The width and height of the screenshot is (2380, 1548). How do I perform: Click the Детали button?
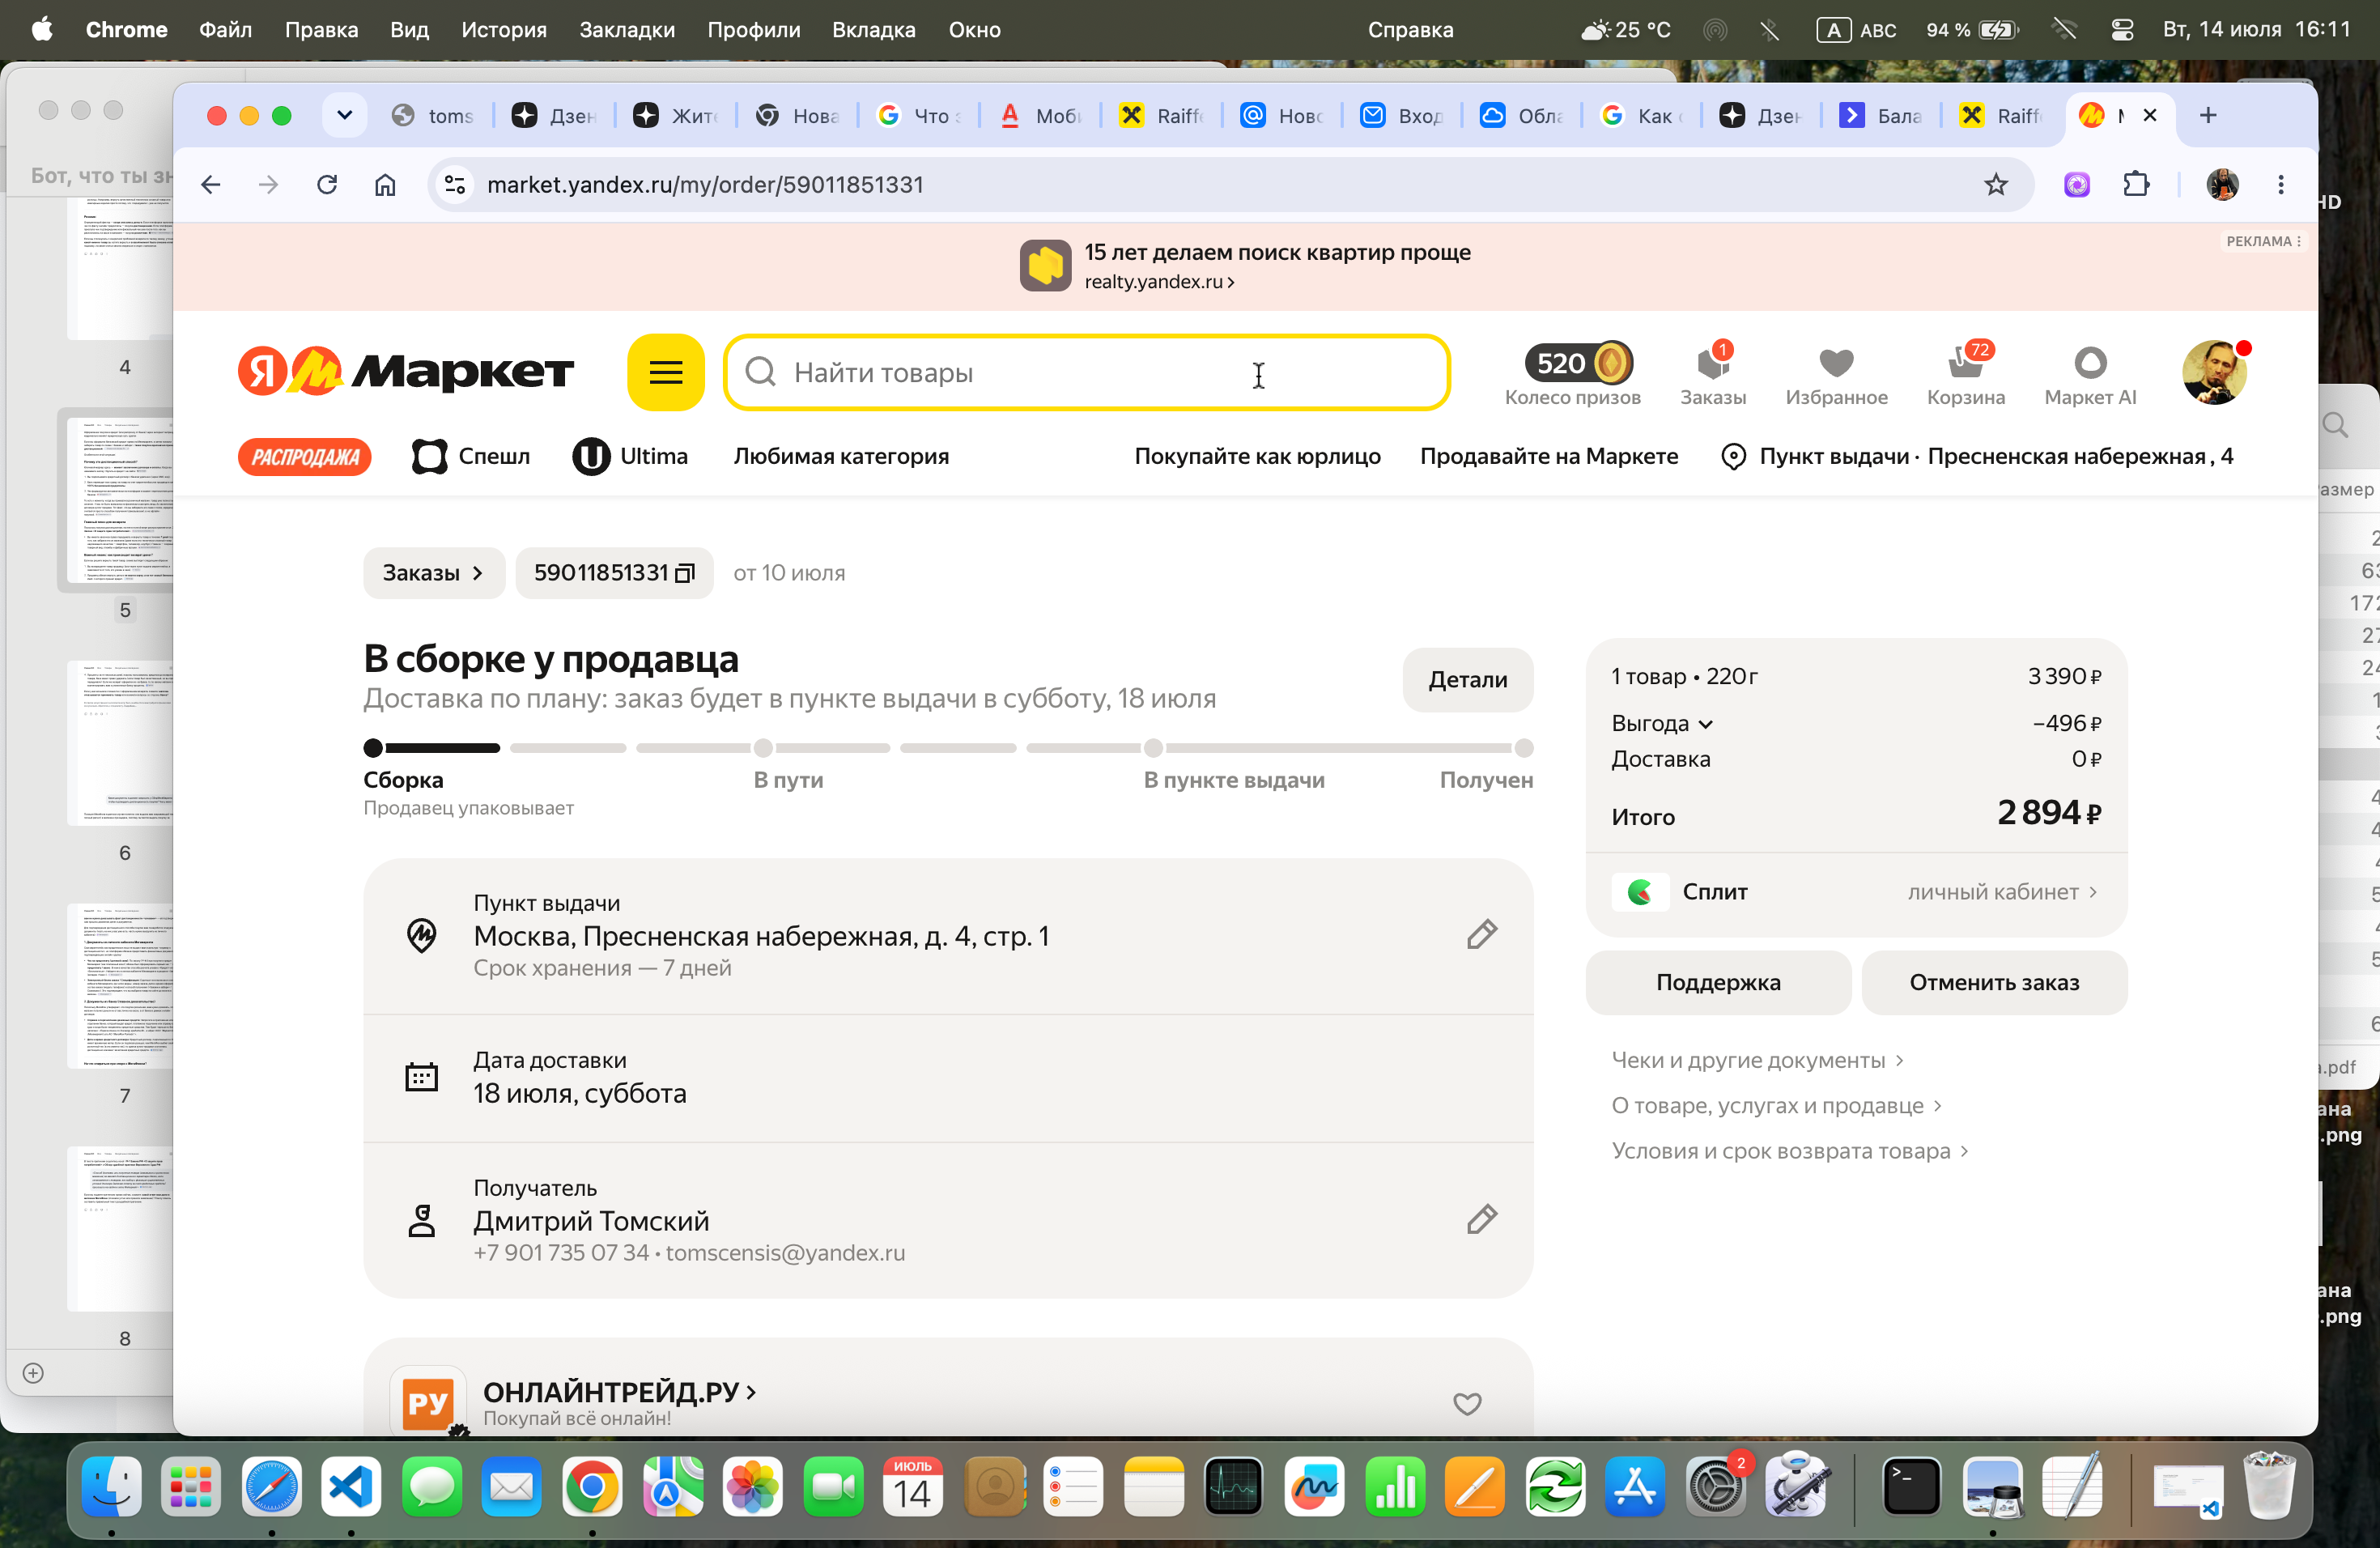[1467, 679]
